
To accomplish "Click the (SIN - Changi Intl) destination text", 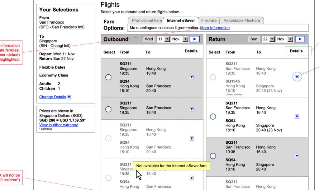I will tap(55, 46).
